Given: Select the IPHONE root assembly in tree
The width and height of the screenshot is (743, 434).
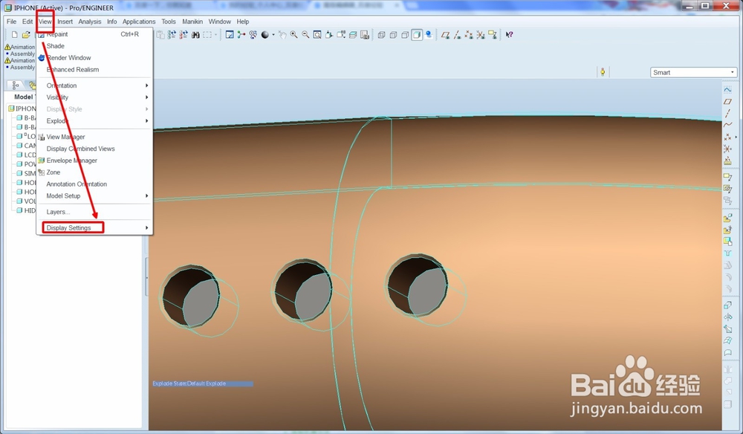Looking at the screenshot, I should coord(22,108).
